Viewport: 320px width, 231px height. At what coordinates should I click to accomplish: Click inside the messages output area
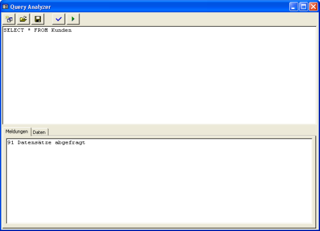click(159, 181)
